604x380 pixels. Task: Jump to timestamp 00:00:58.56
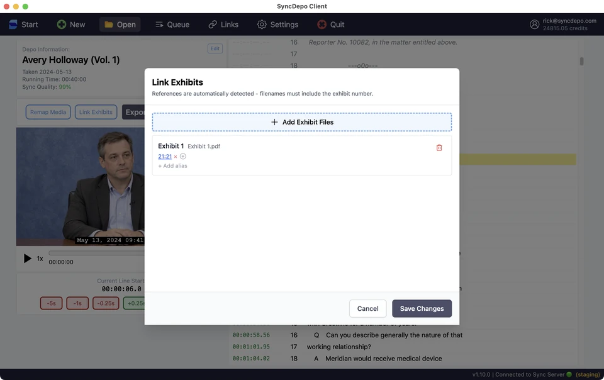click(251, 335)
